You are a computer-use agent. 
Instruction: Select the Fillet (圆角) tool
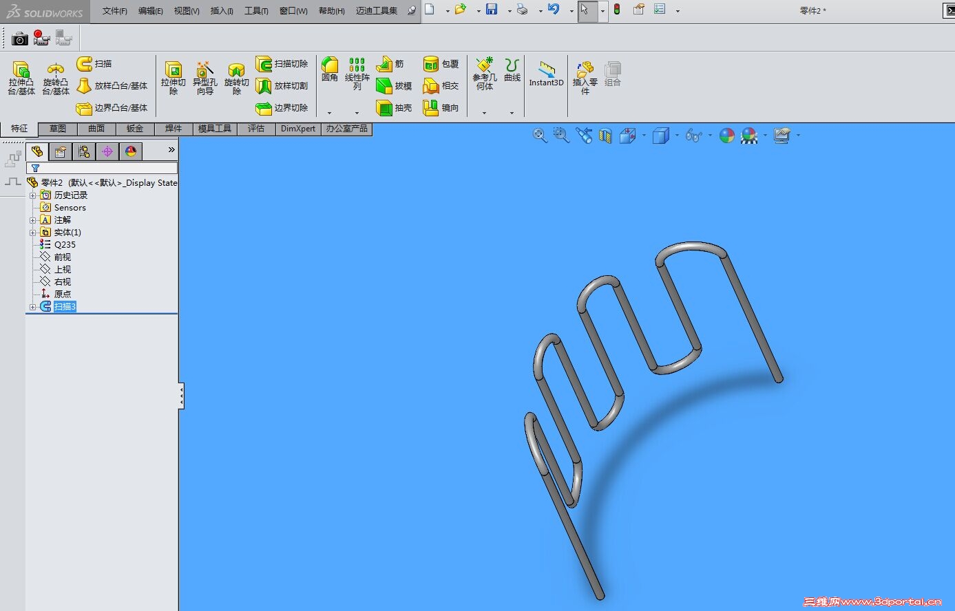[x=330, y=69]
